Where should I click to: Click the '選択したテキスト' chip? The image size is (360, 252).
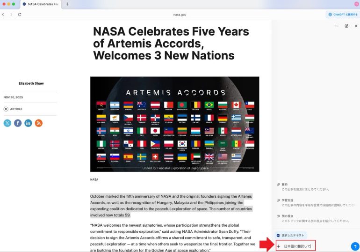point(292,235)
